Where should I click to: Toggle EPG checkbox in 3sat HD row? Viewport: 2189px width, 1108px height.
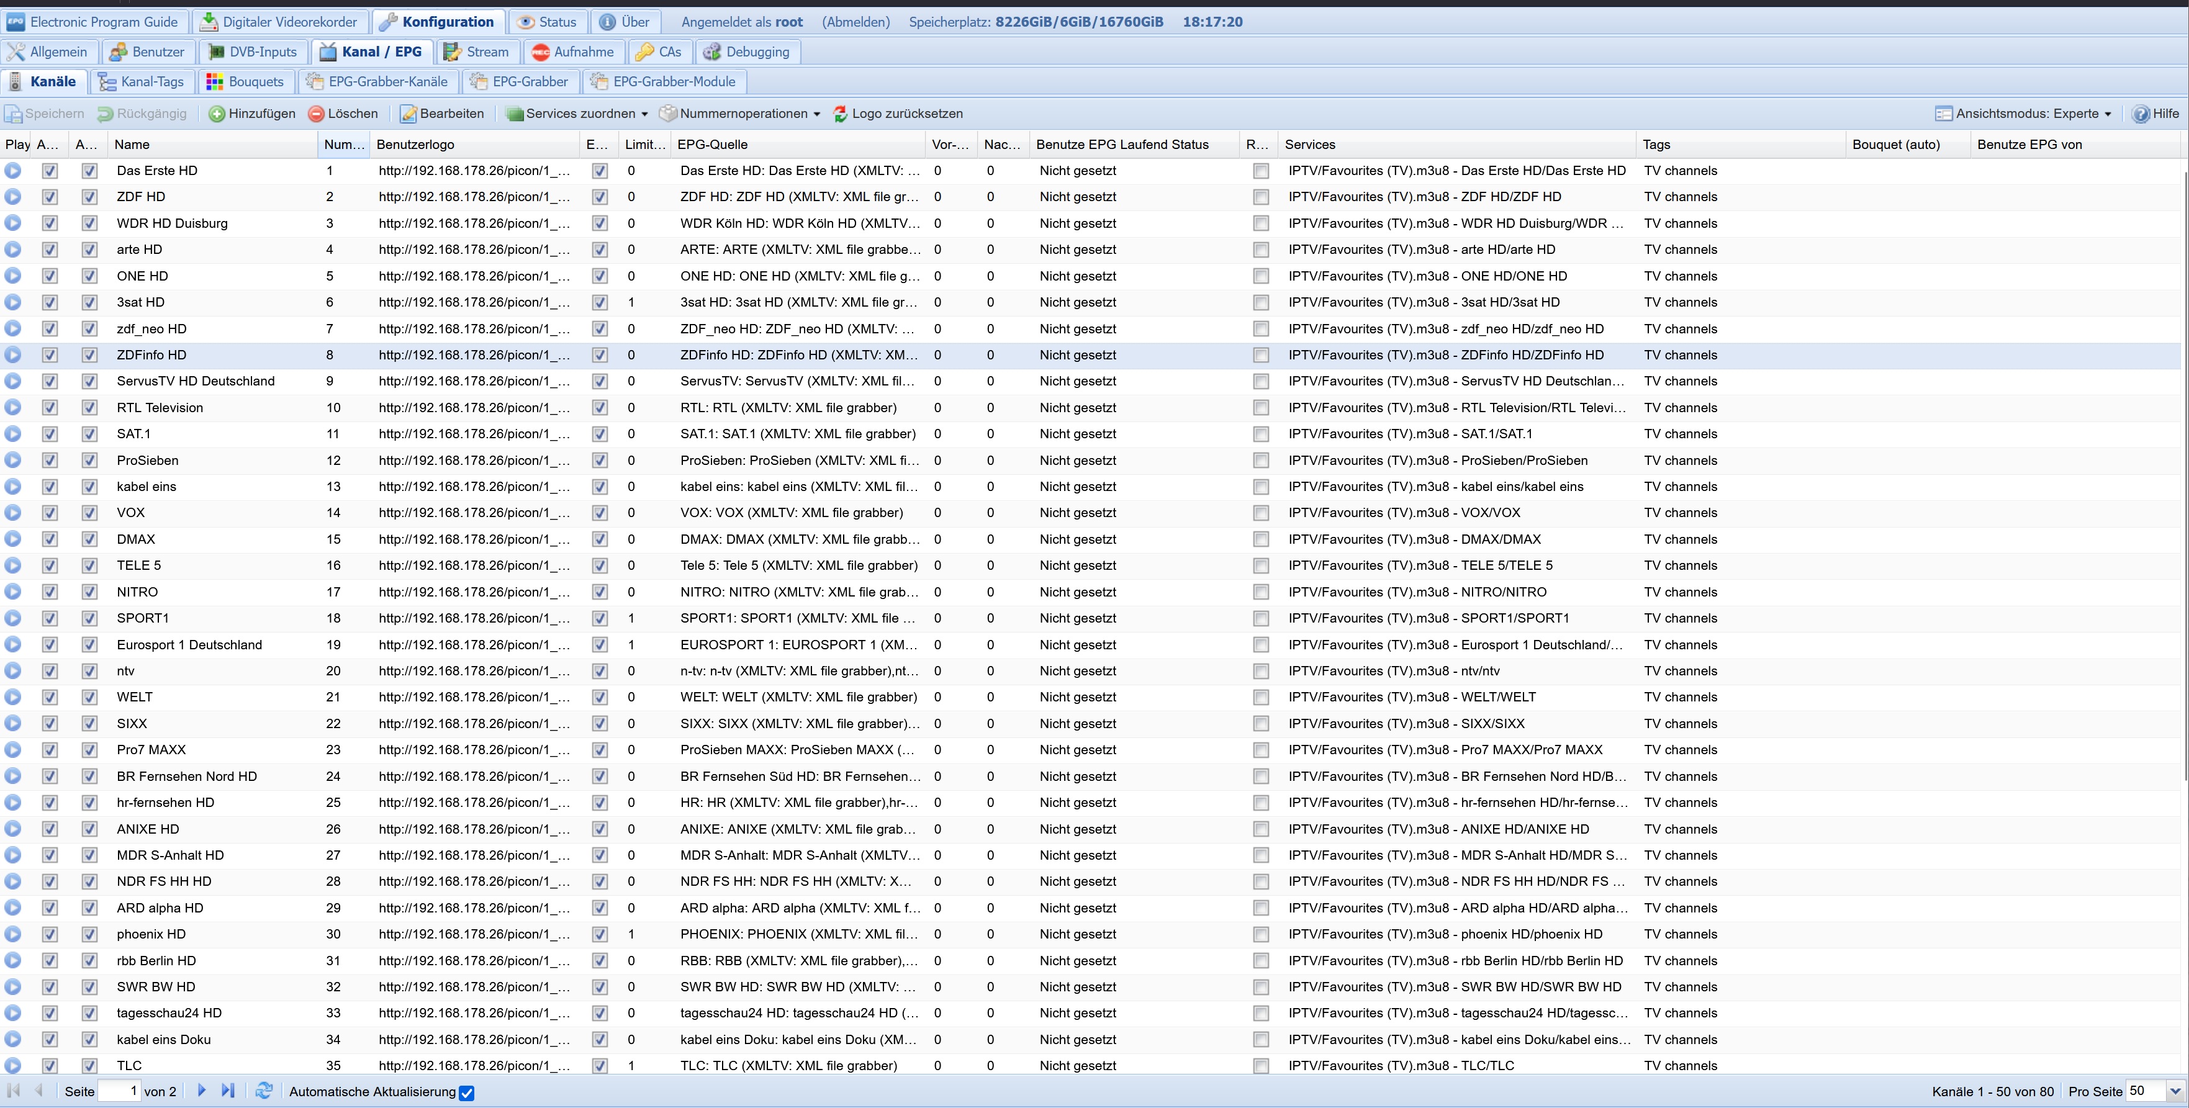pyautogui.click(x=600, y=302)
